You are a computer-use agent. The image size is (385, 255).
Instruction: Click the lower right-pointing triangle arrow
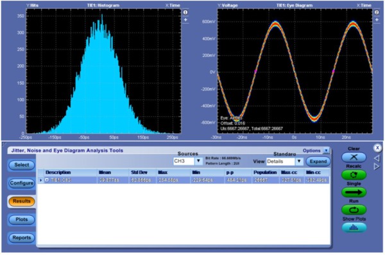tap(377, 167)
